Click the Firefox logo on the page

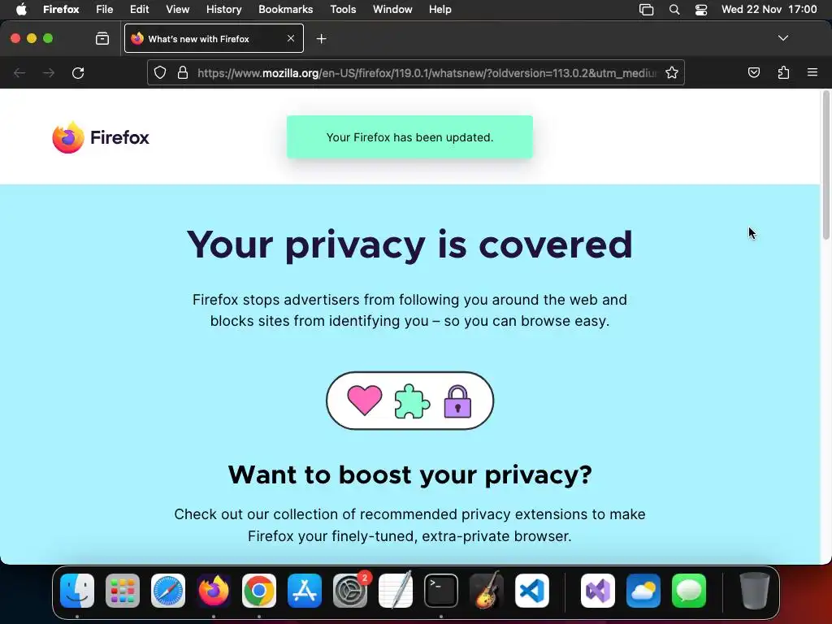(100, 137)
